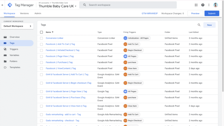Open the three-dot more options menu
This screenshot has width=224, height=126.
pyautogui.click(x=209, y=5)
